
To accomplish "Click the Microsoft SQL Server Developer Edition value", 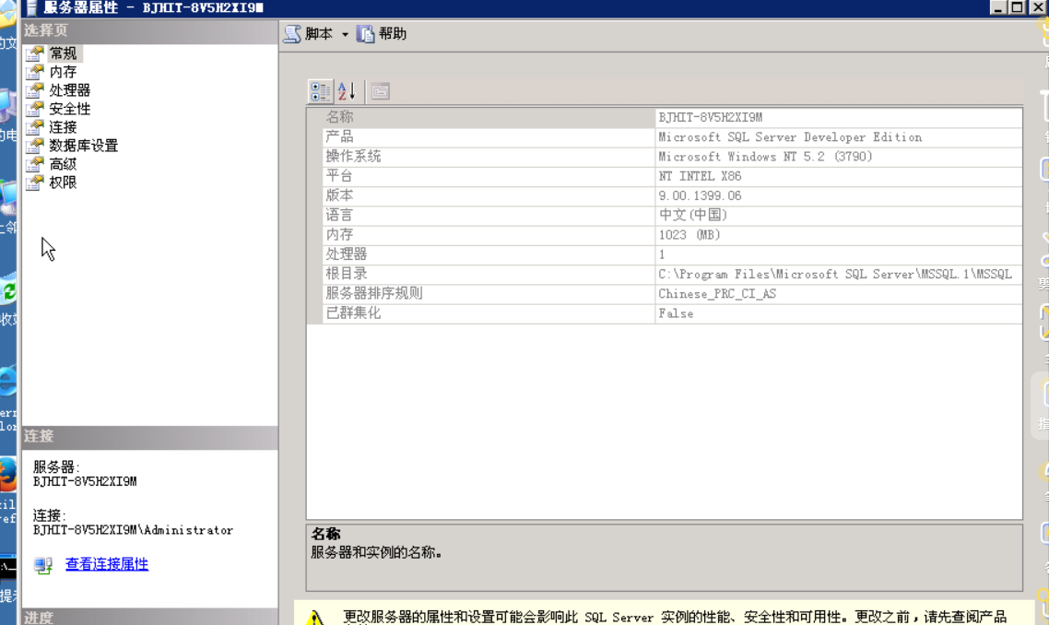I will click(x=790, y=137).
